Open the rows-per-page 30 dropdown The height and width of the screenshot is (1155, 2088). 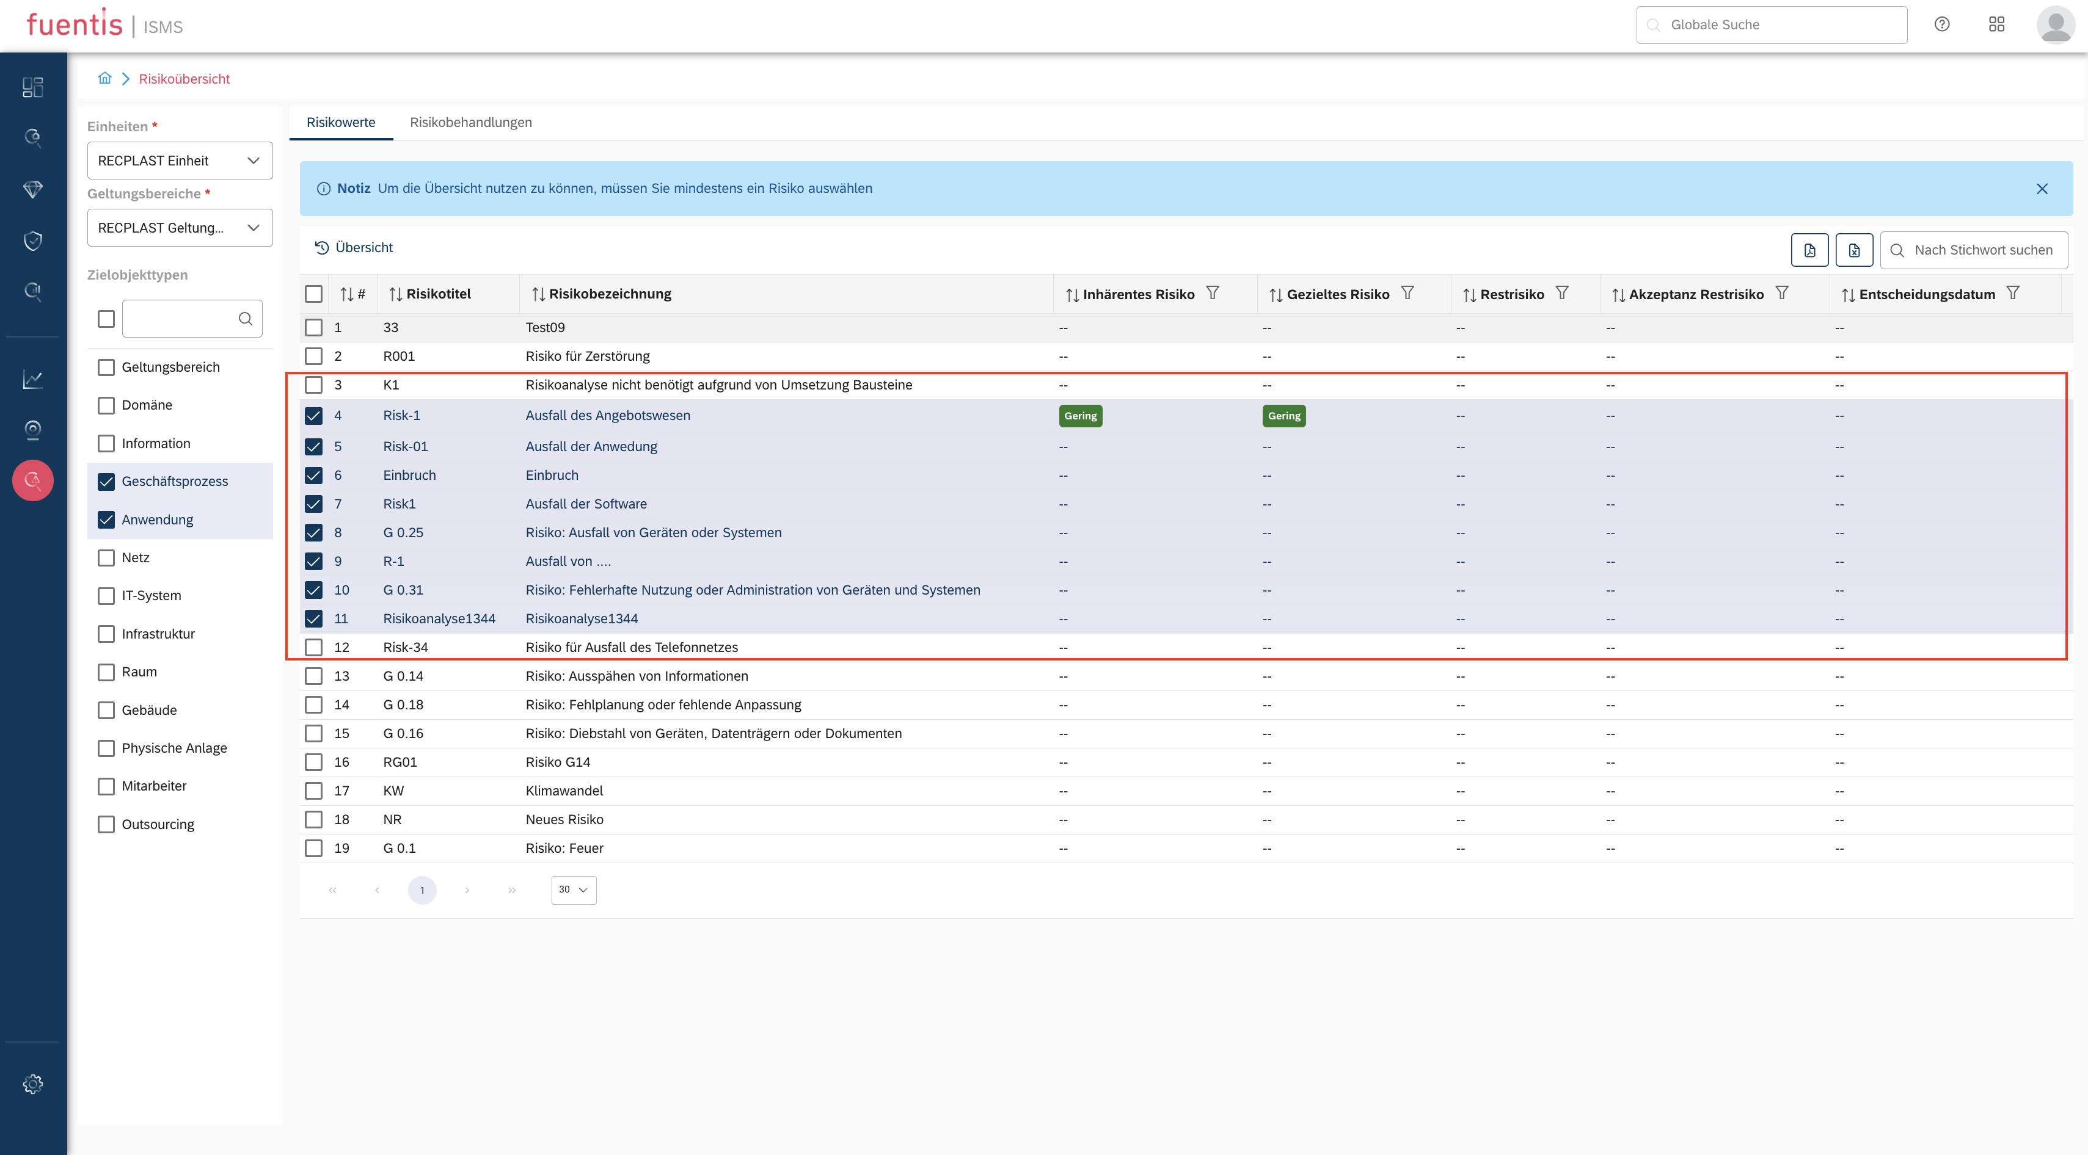(x=573, y=889)
